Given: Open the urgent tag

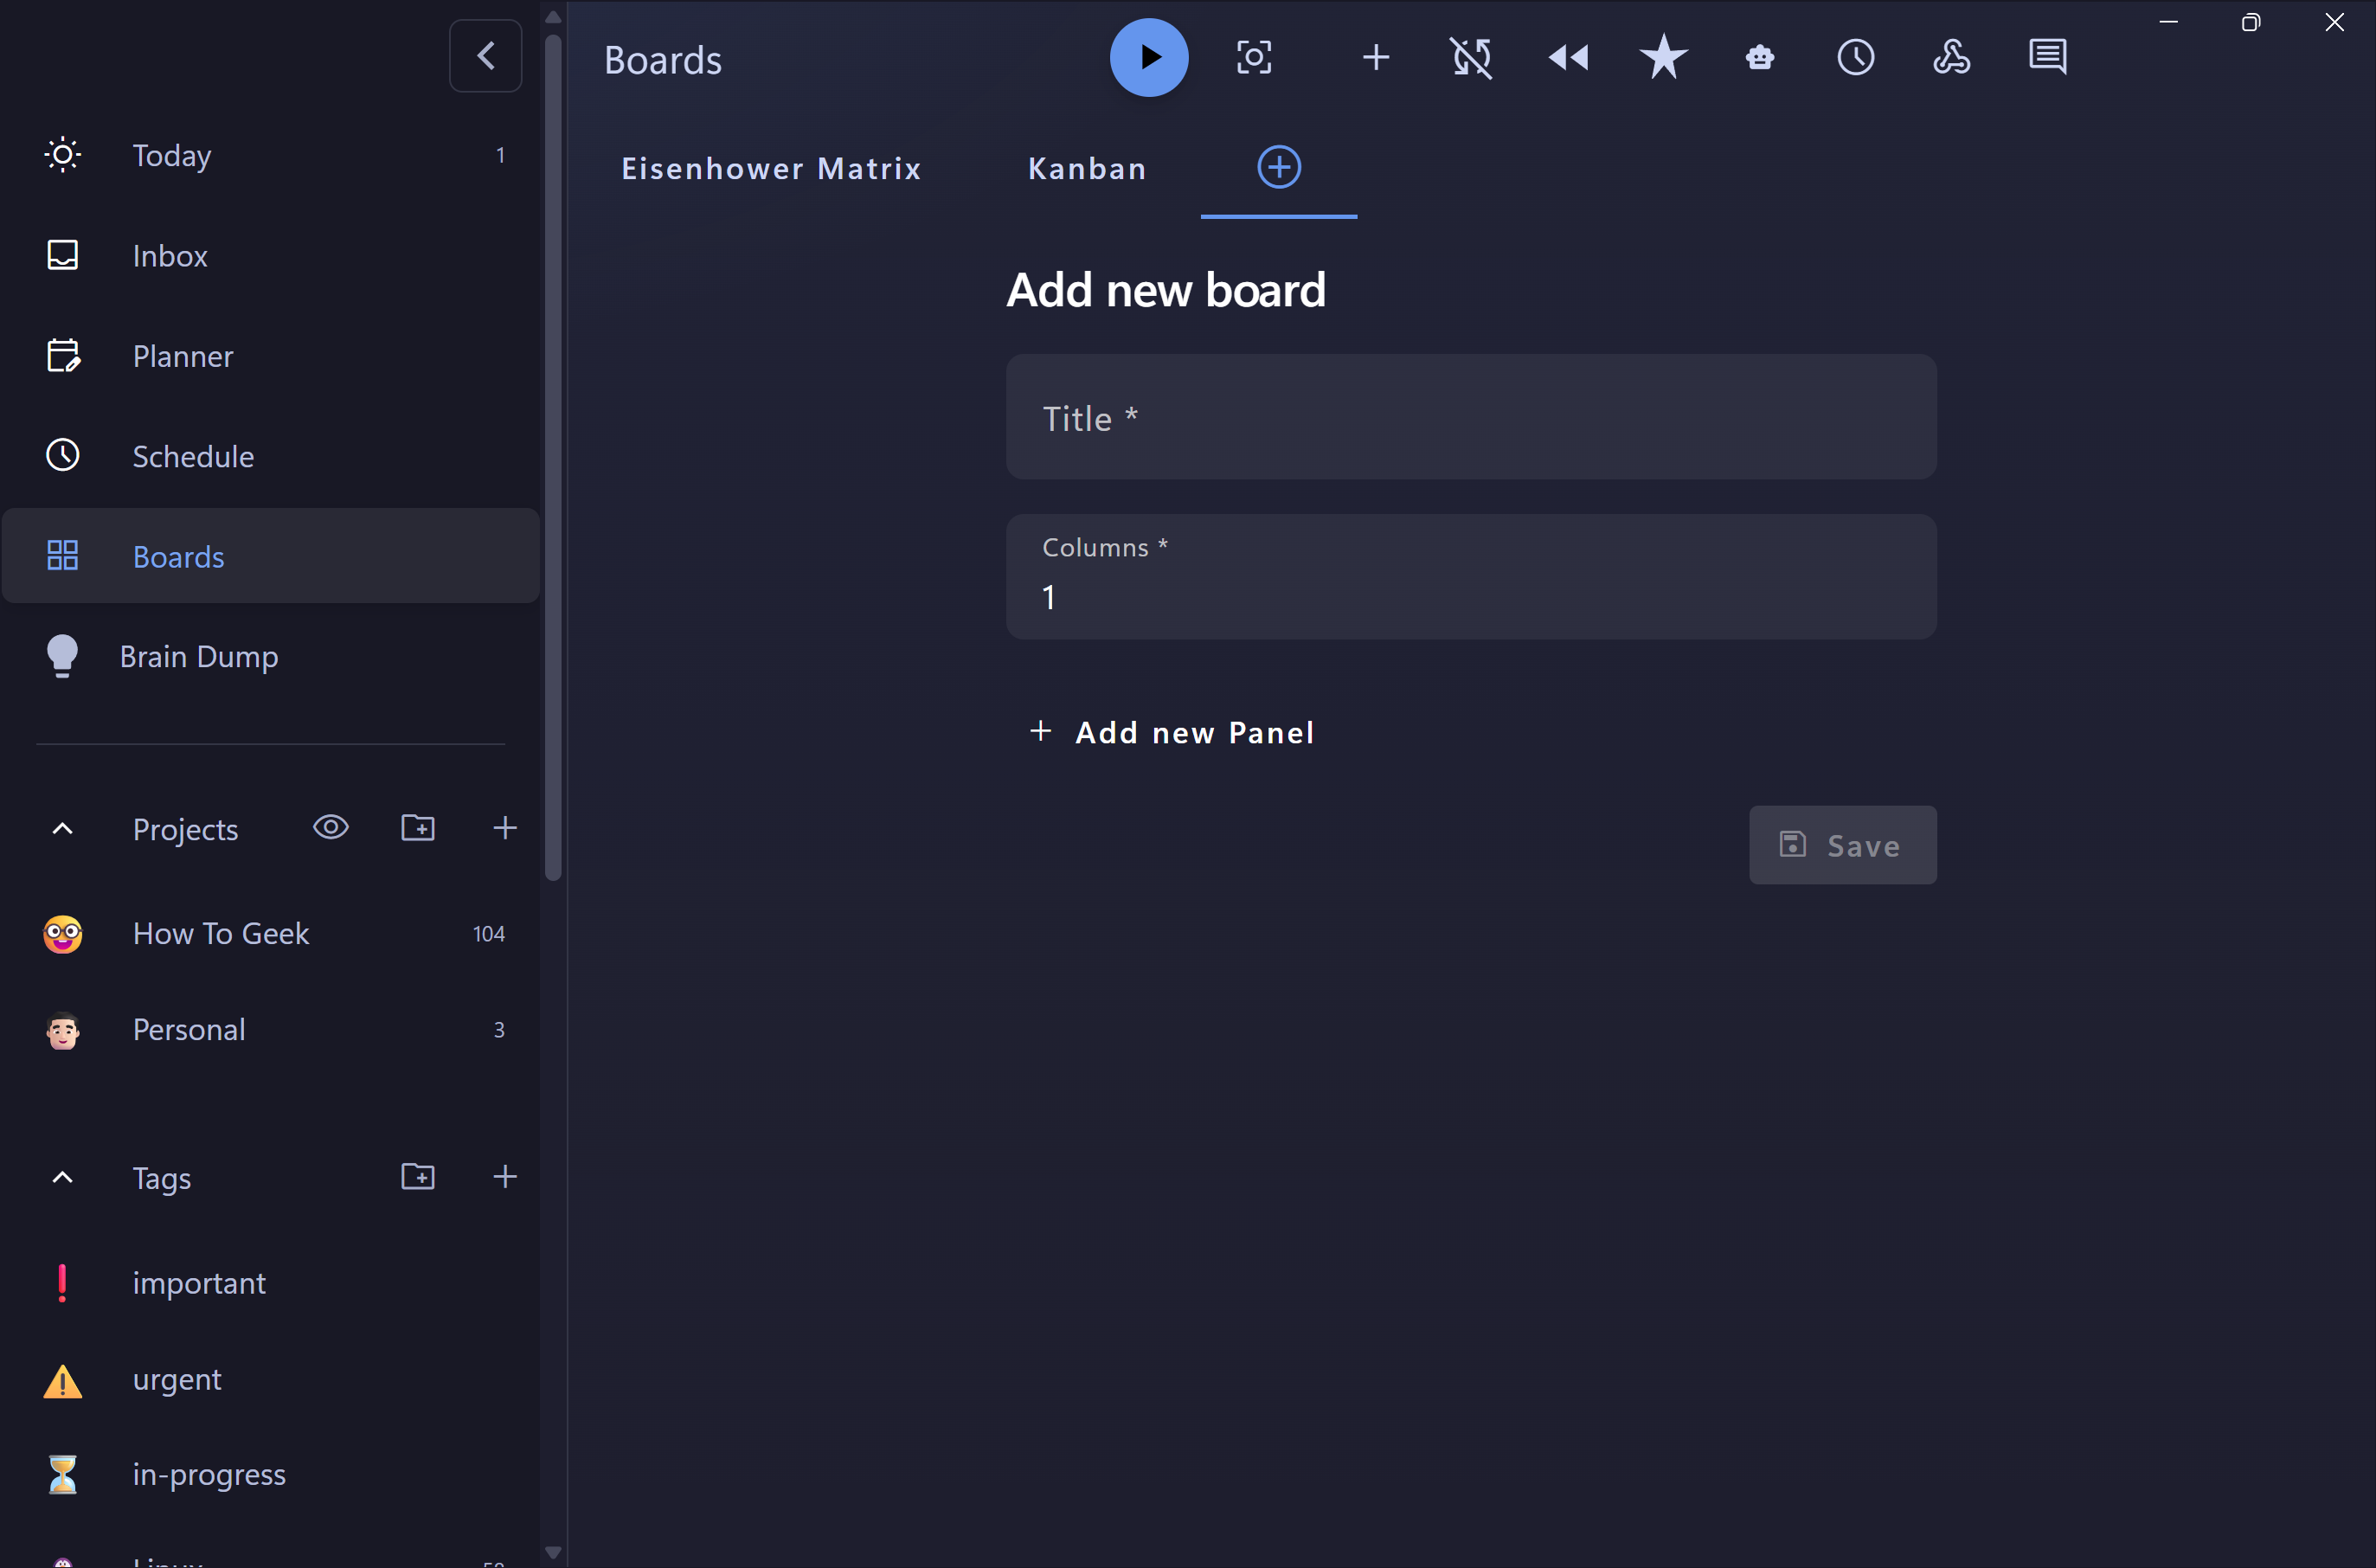Looking at the screenshot, I should (x=271, y=1379).
